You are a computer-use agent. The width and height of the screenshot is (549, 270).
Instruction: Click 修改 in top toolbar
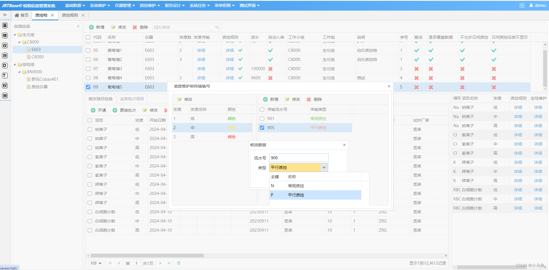(119, 27)
